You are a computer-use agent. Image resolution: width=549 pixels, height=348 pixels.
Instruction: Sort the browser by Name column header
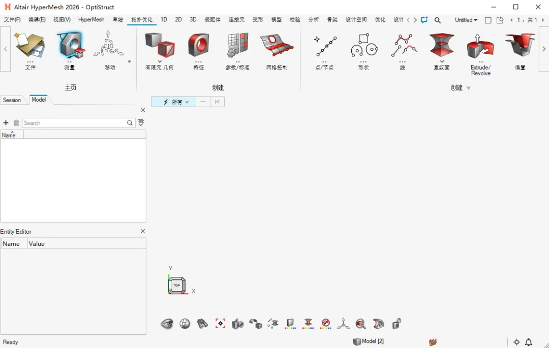(x=12, y=135)
